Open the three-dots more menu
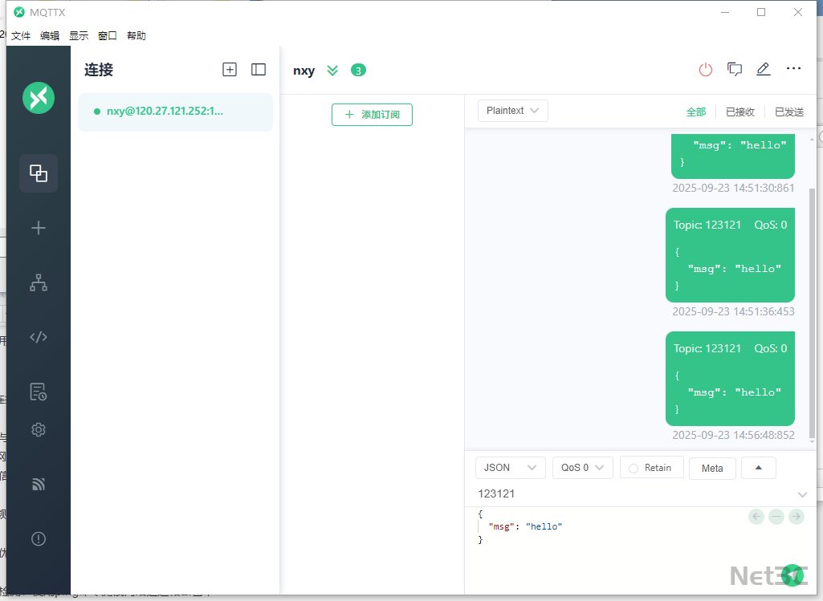Image resolution: width=823 pixels, height=601 pixels. (x=793, y=69)
